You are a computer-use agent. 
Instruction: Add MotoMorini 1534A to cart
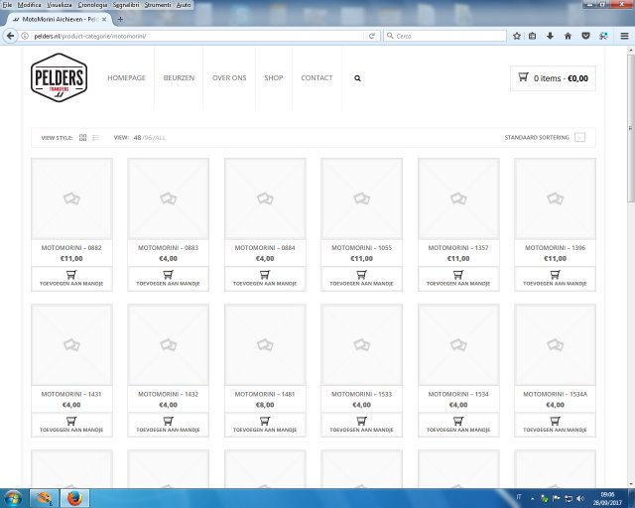556,425
